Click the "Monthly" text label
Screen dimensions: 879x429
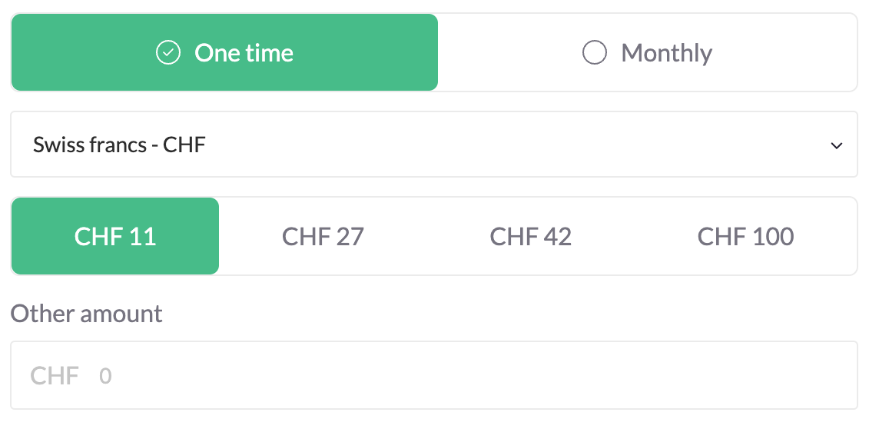(666, 53)
